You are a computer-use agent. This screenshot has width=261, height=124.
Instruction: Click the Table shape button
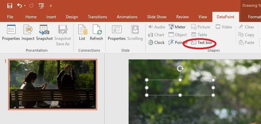(x=199, y=35)
